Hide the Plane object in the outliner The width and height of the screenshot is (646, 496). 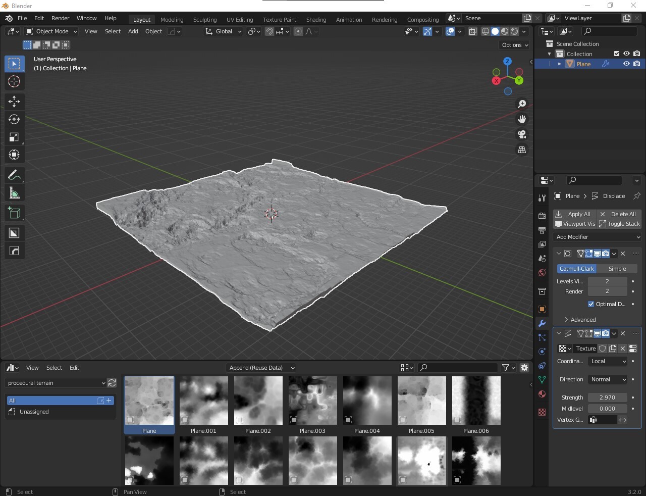point(626,64)
